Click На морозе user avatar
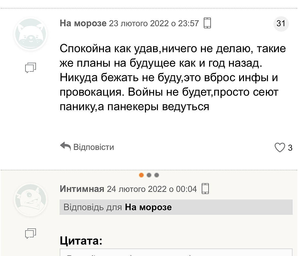Viewport: 298px width, 256px height. [x=30, y=34]
